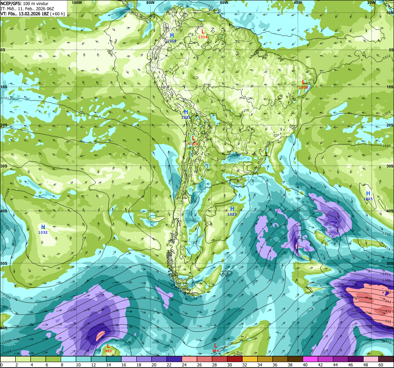
Task: Click the legend value label 30
Action: [x=229, y=365]
